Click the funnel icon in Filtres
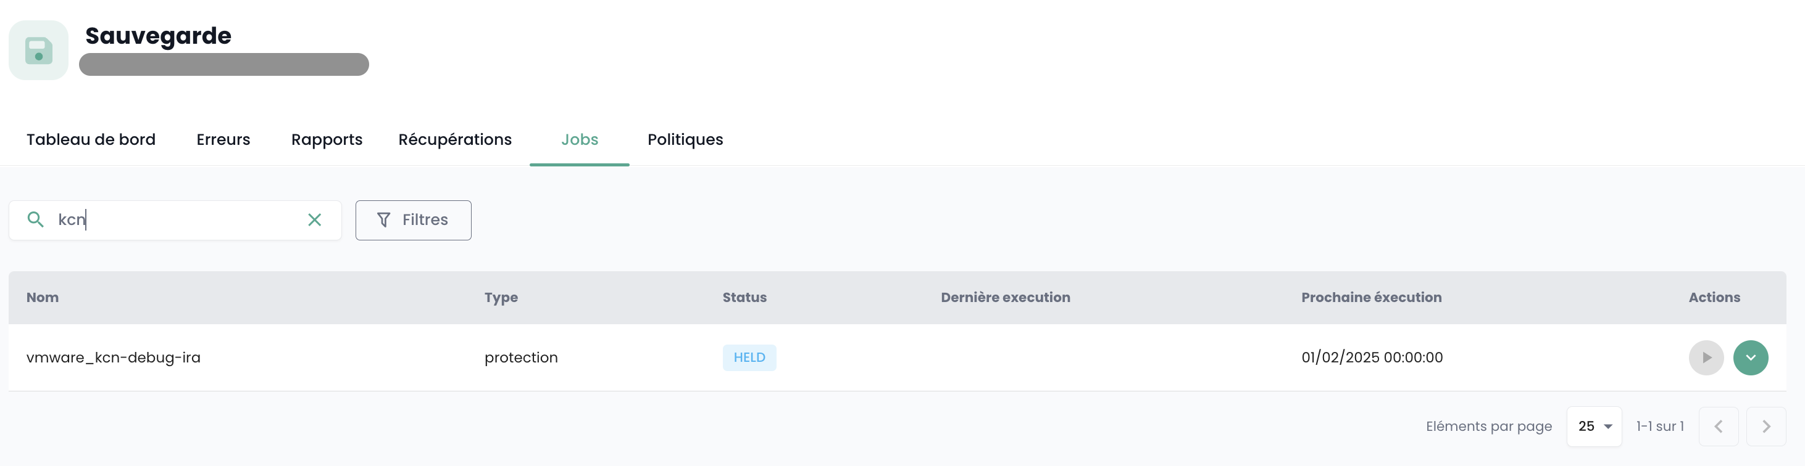1805x466 pixels. tap(383, 219)
